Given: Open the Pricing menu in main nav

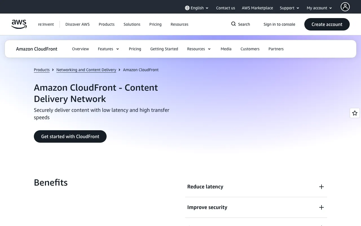Looking at the screenshot, I should tap(155, 24).
